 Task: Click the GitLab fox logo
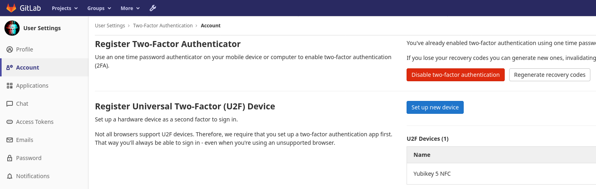(x=11, y=8)
